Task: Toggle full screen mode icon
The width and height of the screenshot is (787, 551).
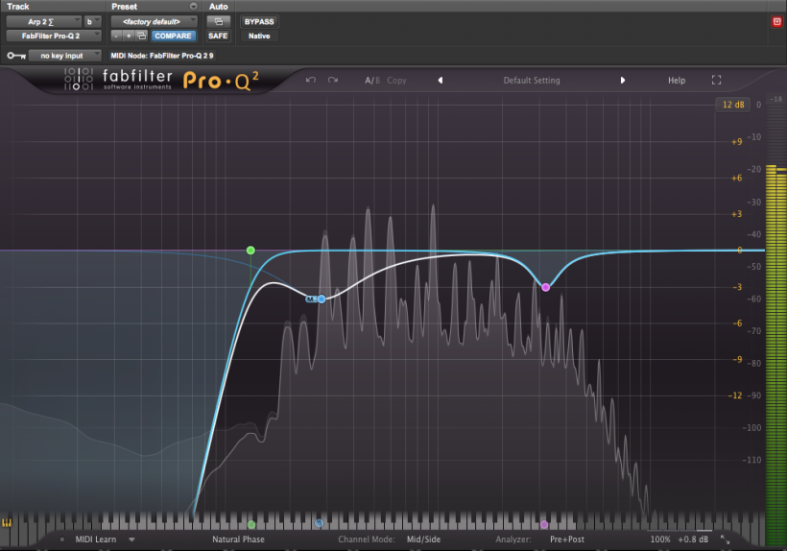Action: [716, 81]
